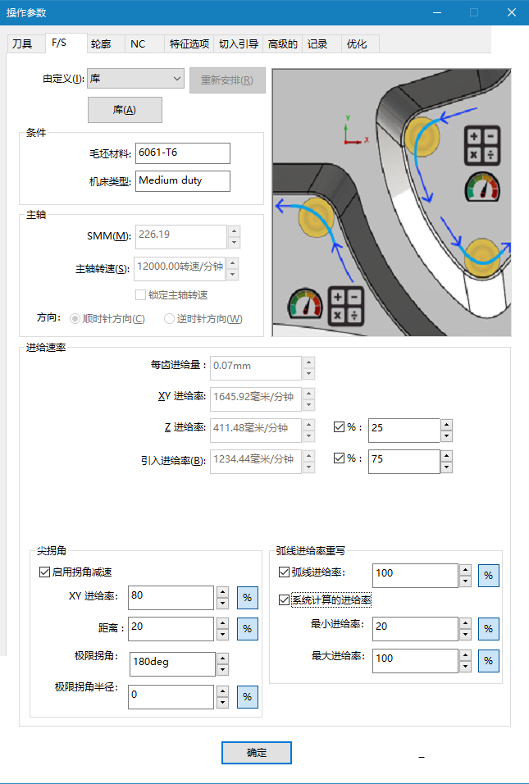The width and height of the screenshot is (529, 784).
Task: Click the 引入进给率(B) 1234.44 field
Action: [256, 461]
